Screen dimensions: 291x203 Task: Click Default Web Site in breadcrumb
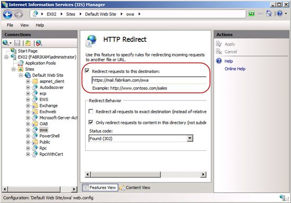click(101, 14)
